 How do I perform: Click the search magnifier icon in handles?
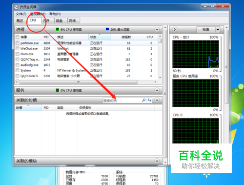(x=143, y=100)
